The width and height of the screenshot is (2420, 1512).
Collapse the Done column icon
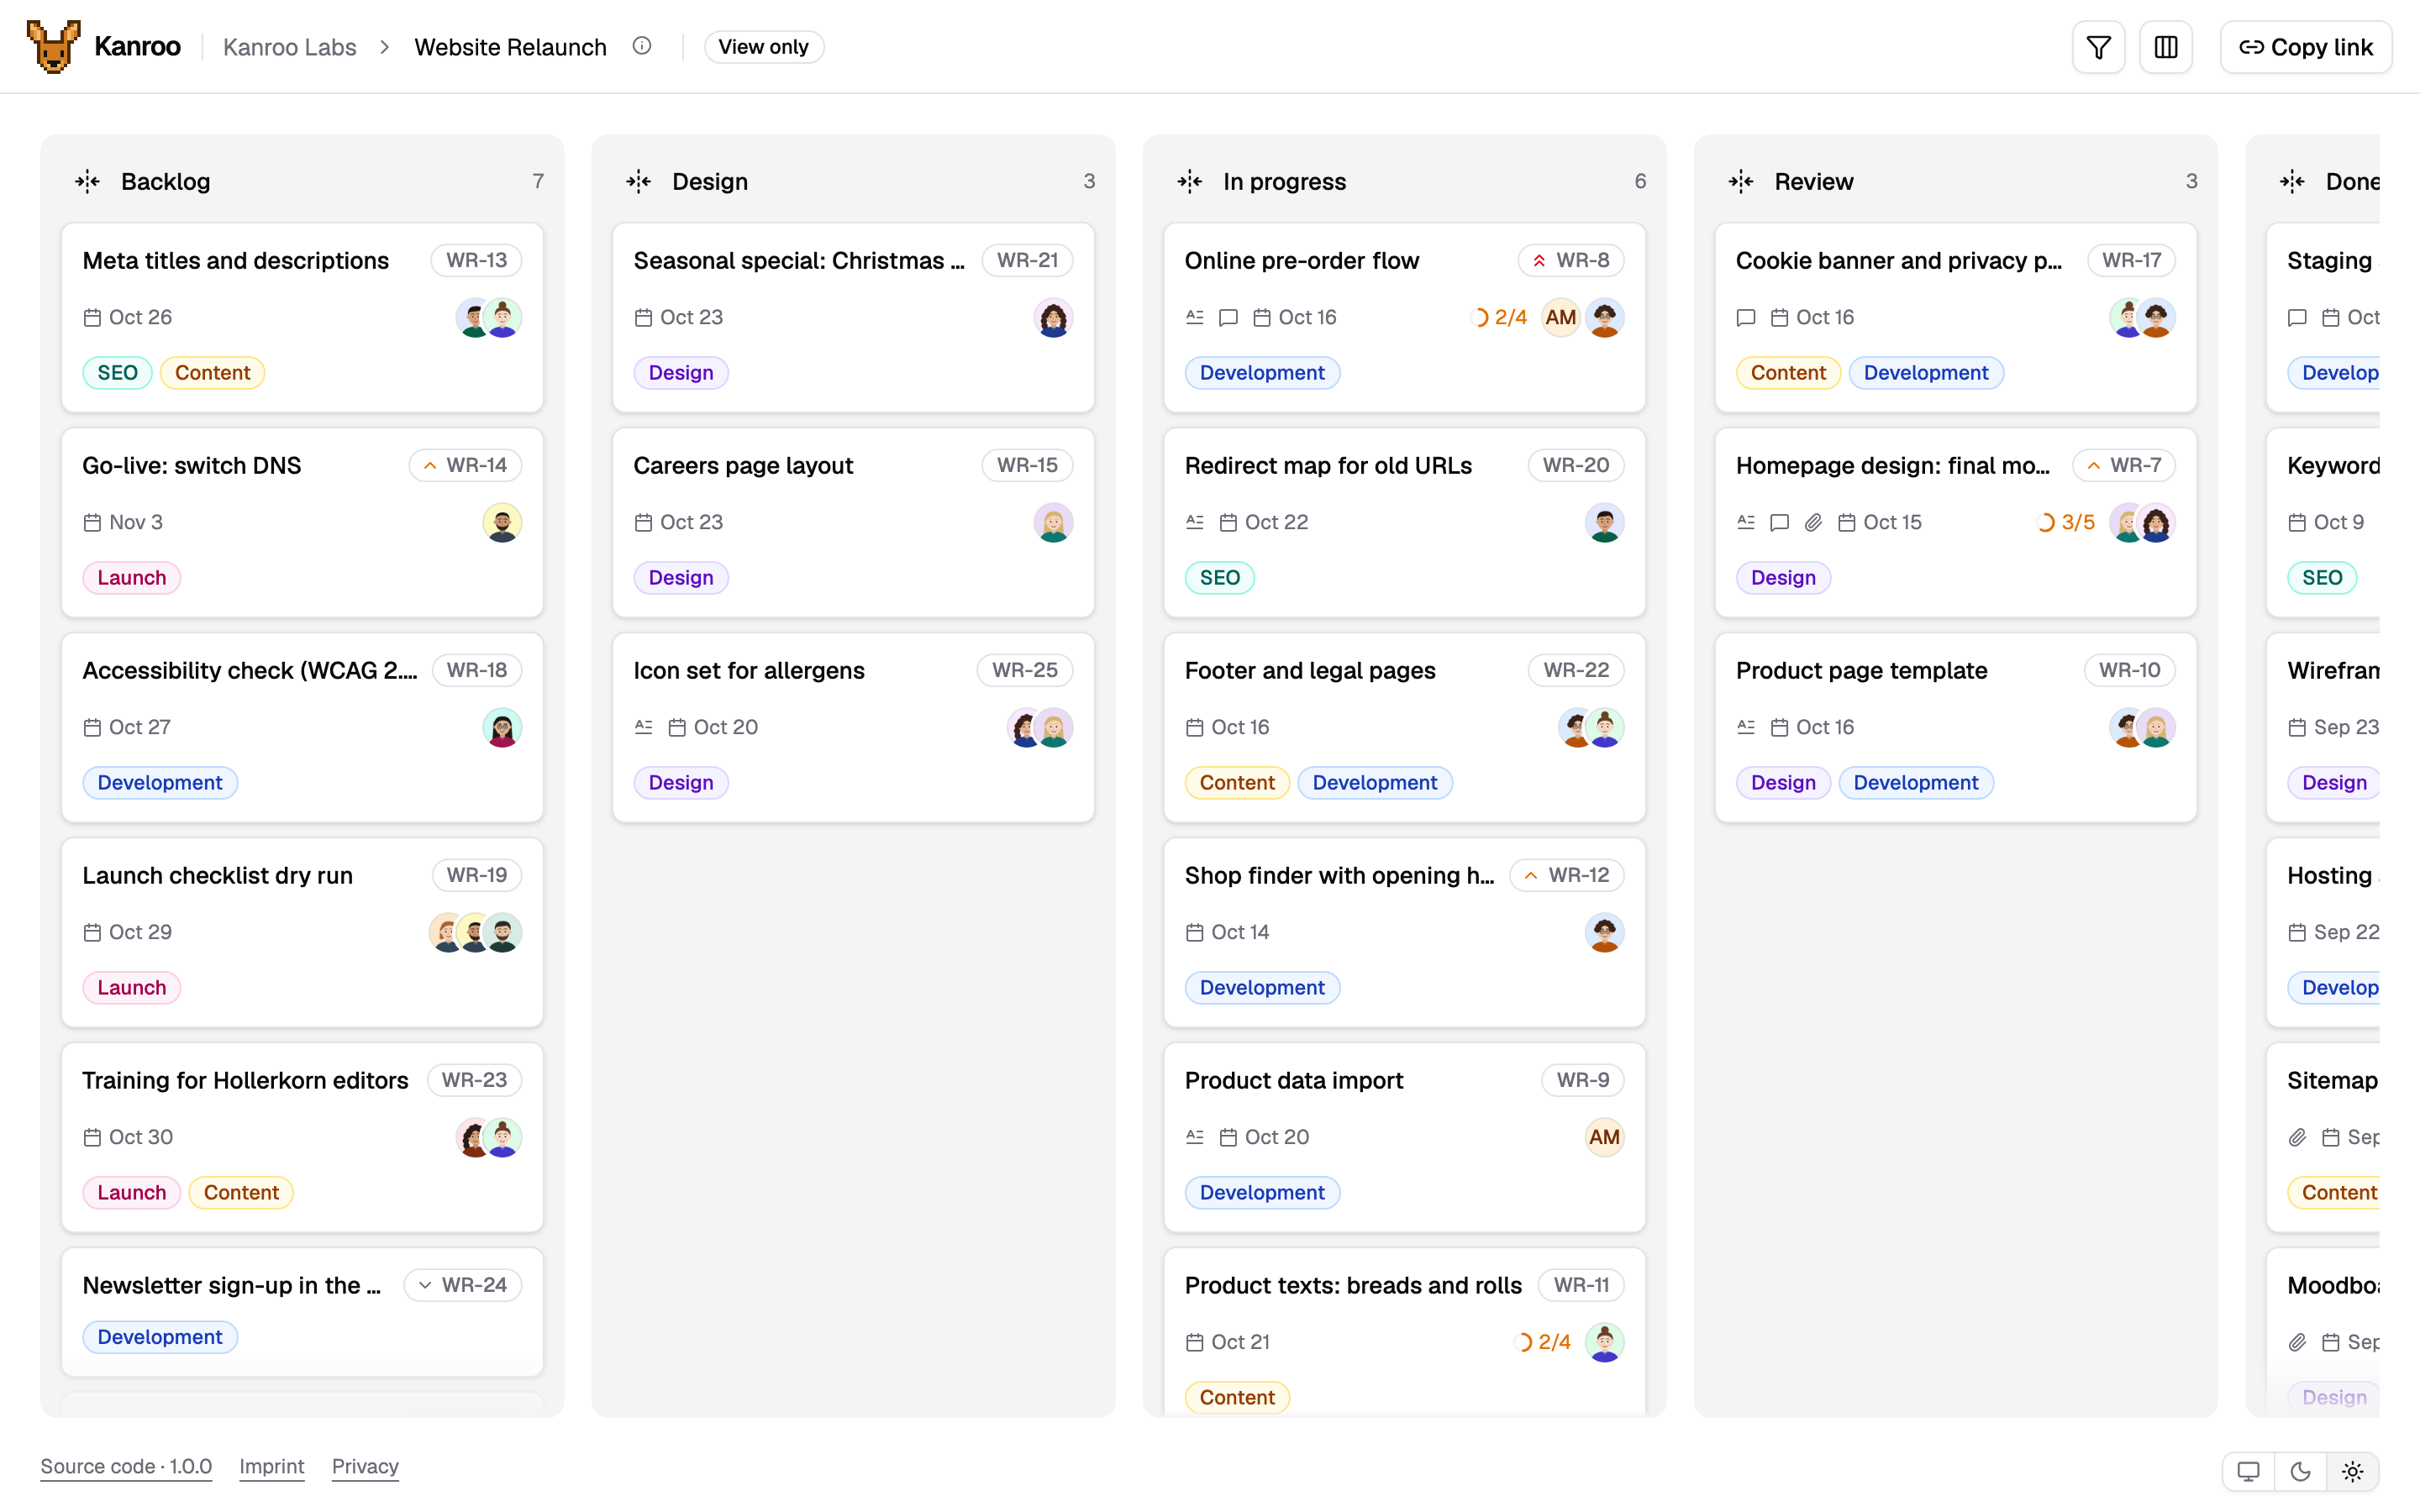point(2292,181)
